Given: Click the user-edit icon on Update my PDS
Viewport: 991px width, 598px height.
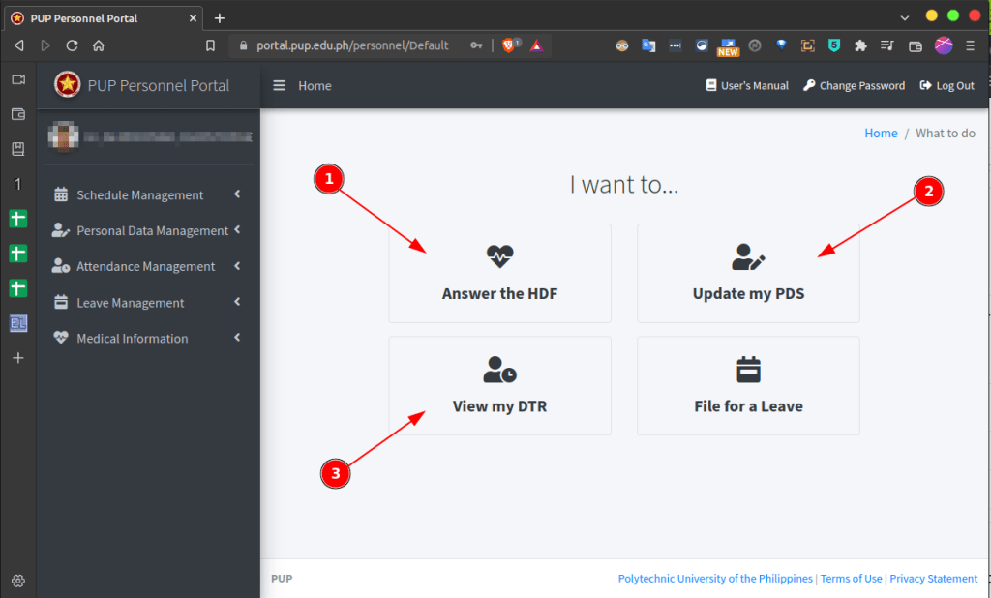Looking at the screenshot, I should pyautogui.click(x=748, y=256).
